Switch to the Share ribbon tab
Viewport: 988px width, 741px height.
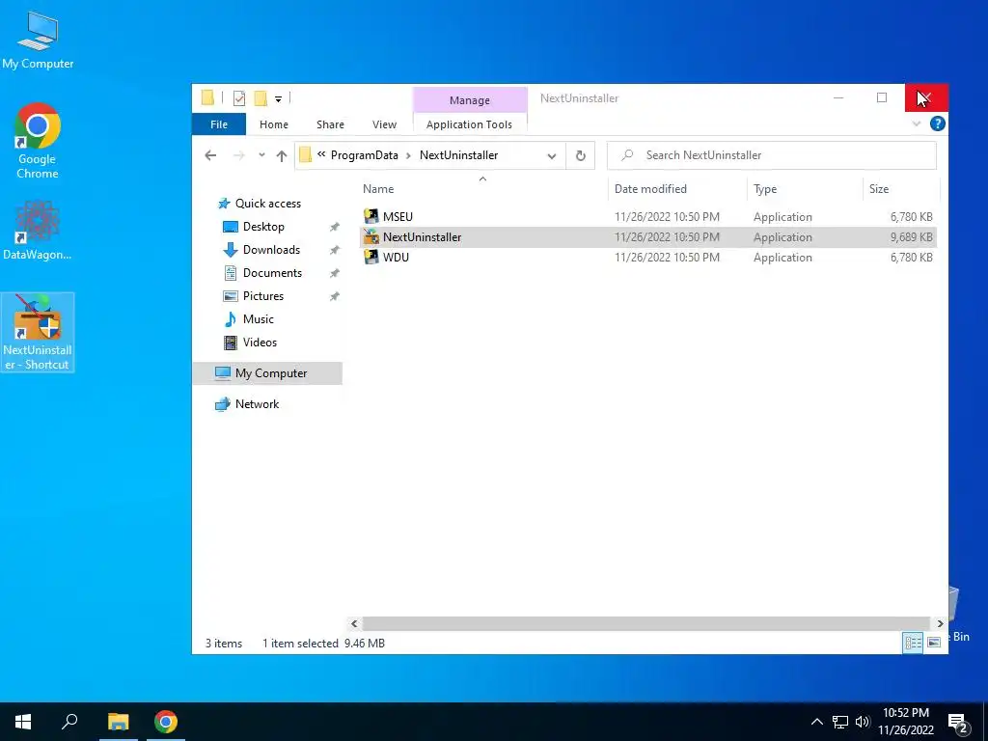330,124
